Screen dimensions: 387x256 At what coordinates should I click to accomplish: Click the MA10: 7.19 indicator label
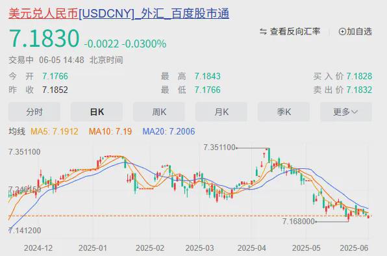110,131
